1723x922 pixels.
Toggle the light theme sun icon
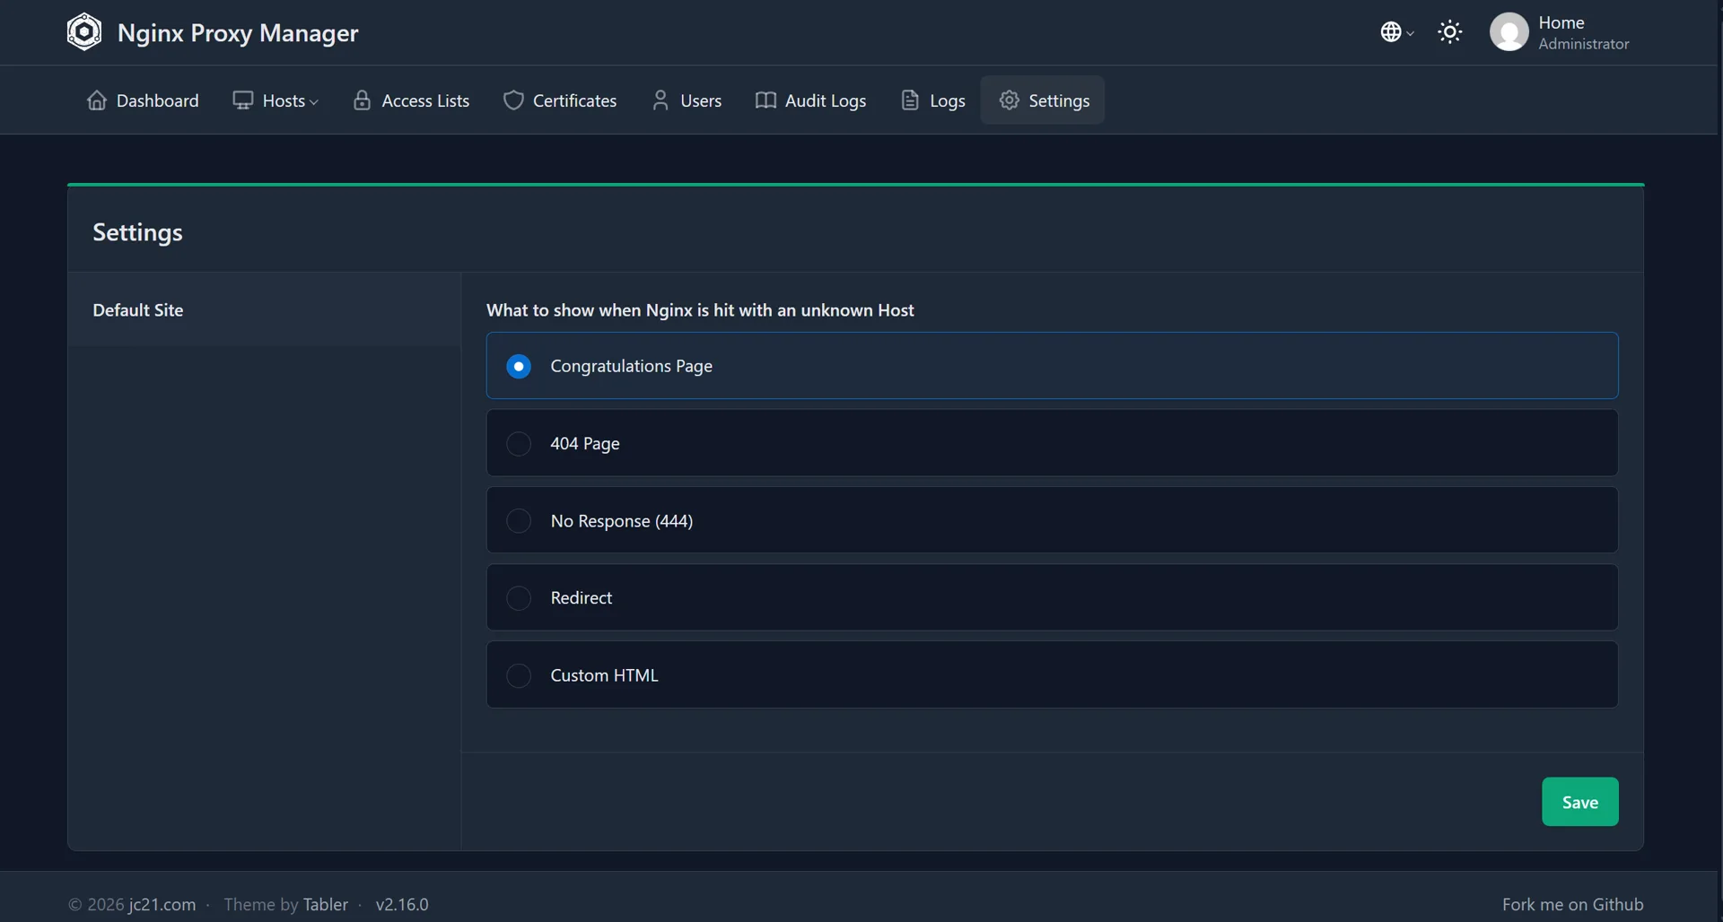coord(1450,32)
